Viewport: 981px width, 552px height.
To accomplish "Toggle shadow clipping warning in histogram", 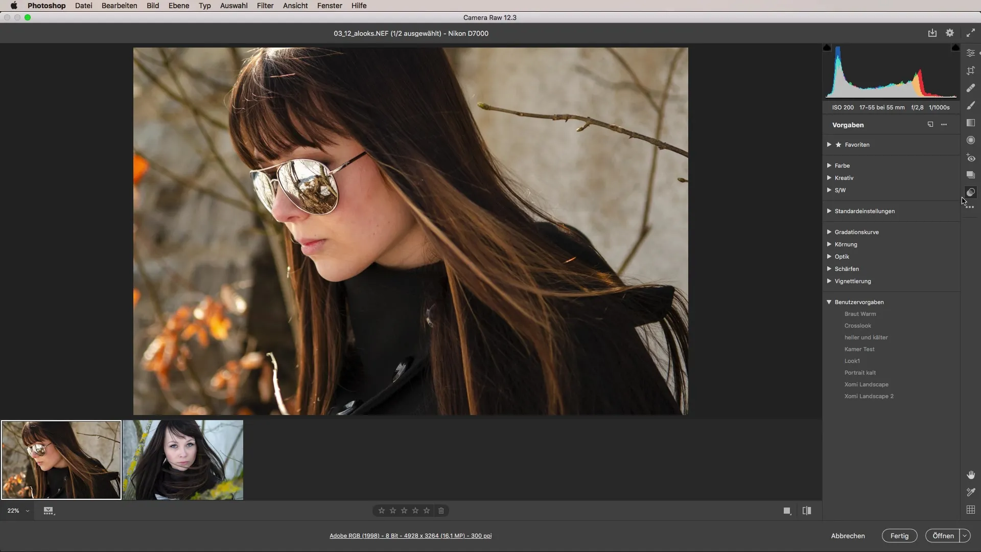I will (x=827, y=48).
